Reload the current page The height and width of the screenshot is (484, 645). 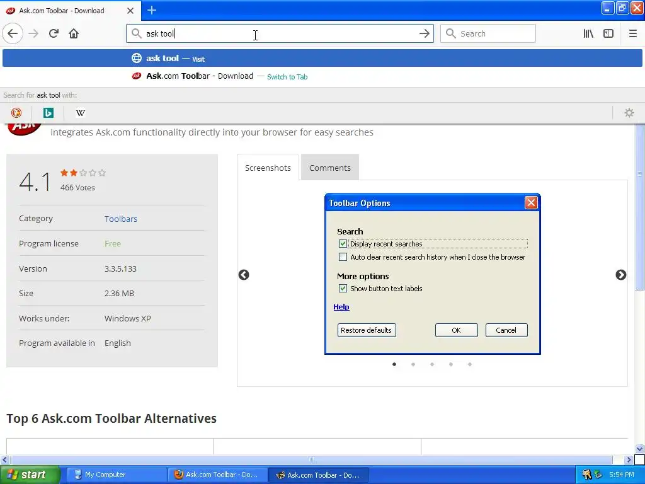54,33
